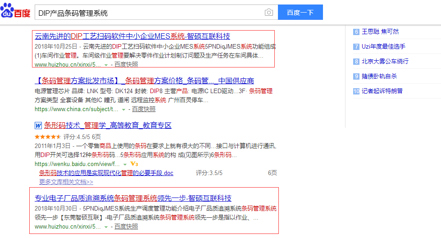Expand the arrow after the www.china.cn URL
This screenshot has height=238, width=441.
coord(124,109)
